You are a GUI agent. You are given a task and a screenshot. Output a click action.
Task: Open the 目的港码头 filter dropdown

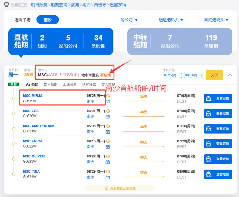coord(216,20)
